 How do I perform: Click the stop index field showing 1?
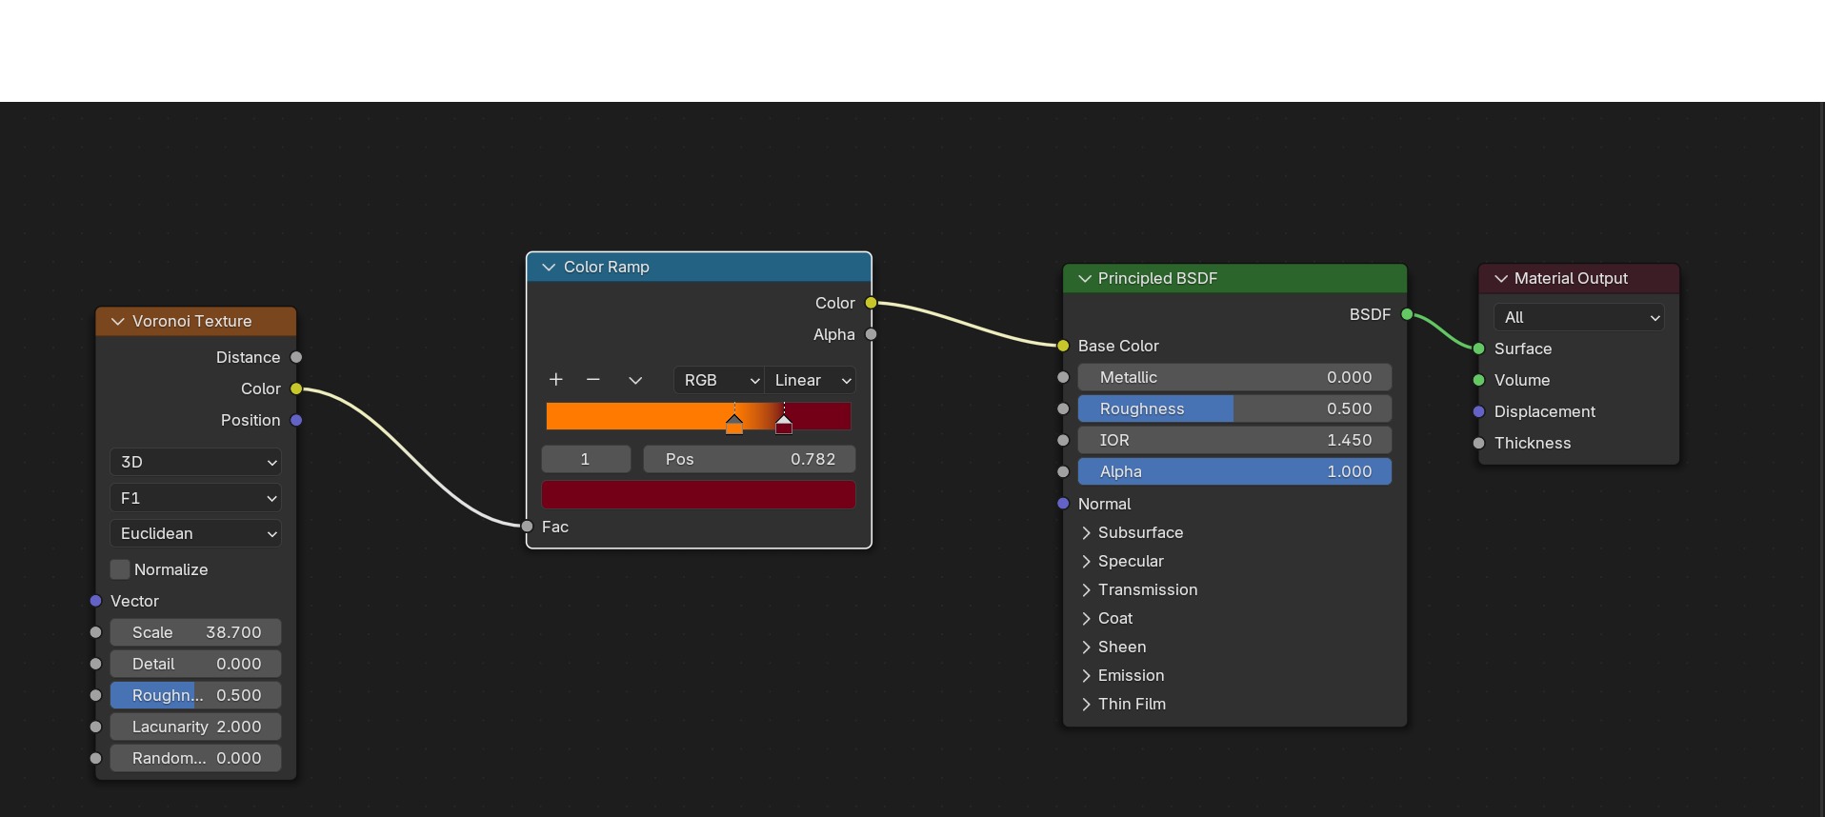(x=586, y=459)
